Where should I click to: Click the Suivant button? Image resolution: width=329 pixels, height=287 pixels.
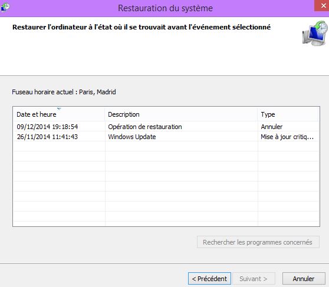[x=254, y=279]
